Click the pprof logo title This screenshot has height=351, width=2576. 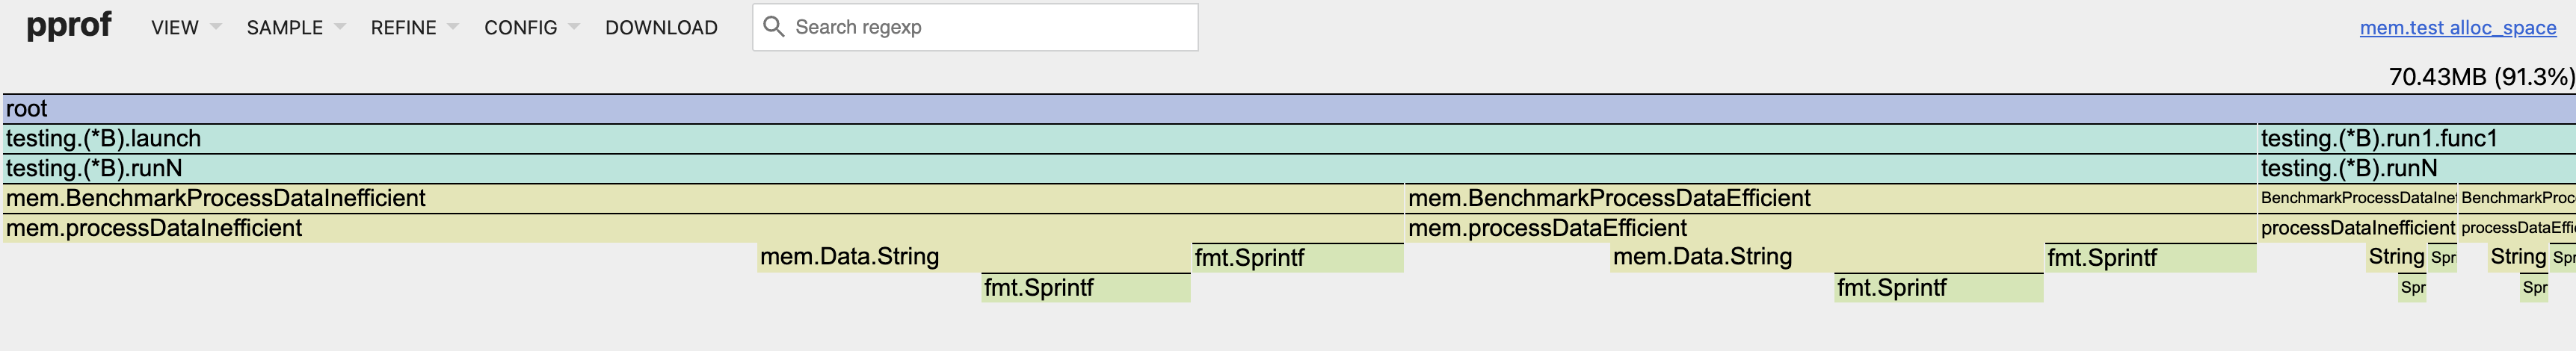point(69,24)
